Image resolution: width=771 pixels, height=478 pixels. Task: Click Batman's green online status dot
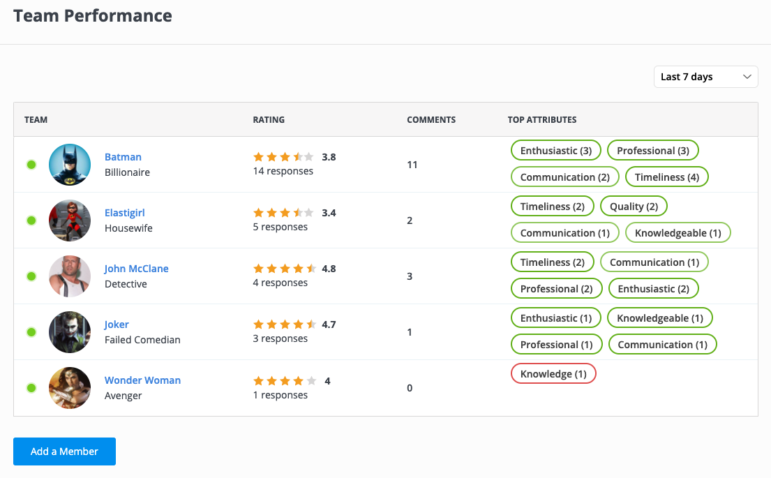pyautogui.click(x=31, y=165)
